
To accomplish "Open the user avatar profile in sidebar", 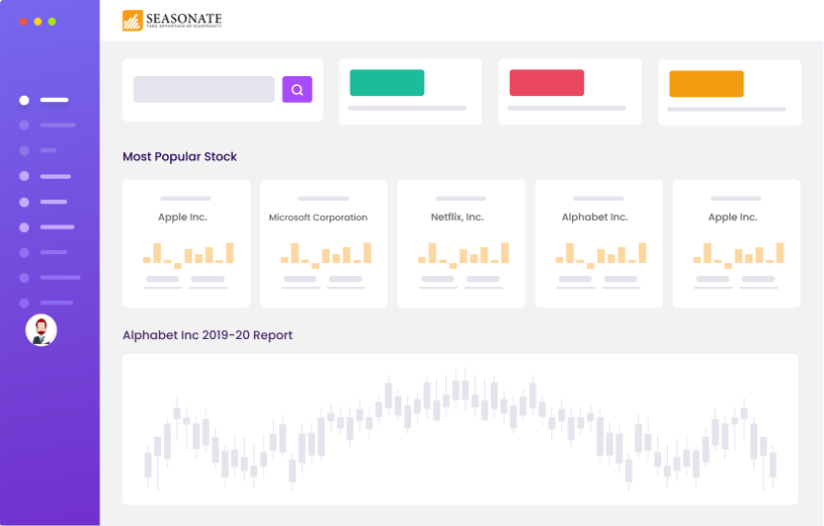I will (41, 330).
